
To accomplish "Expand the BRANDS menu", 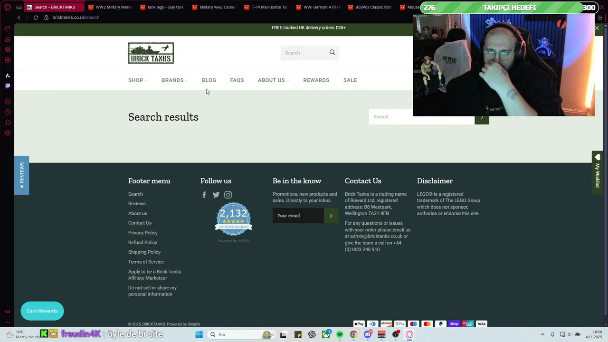I will 174,80.
